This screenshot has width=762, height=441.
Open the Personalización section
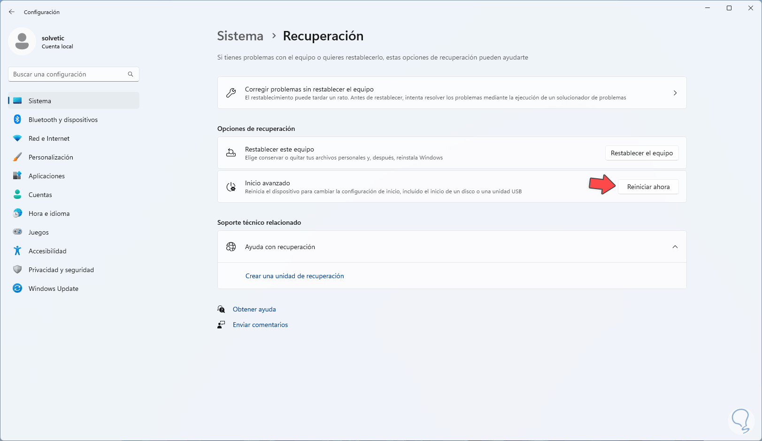[x=74, y=157]
